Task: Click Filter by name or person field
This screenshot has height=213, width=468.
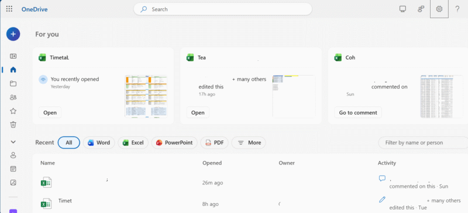Action: 423,143
